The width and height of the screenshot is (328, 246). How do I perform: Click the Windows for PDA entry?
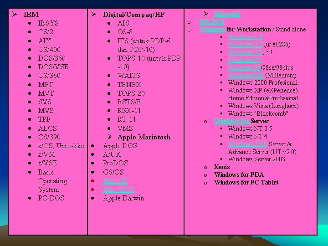click(x=239, y=174)
